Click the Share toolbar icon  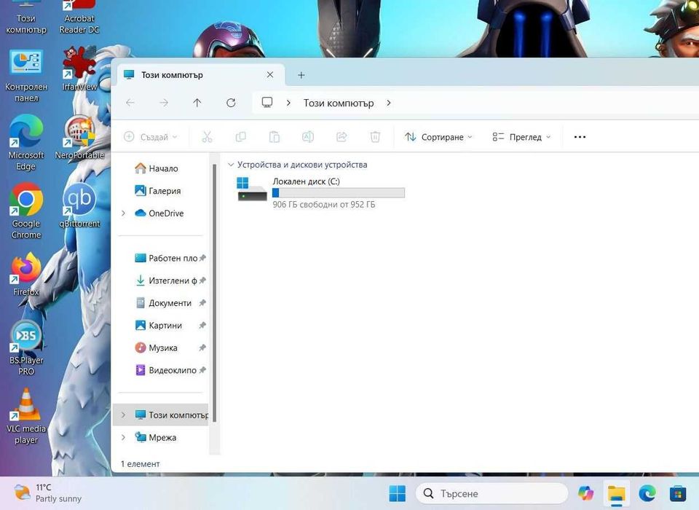click(x=342, y=137)
